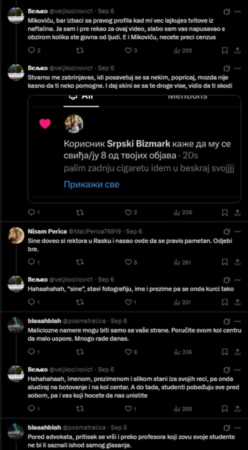Retweet Nisam Perica's tweet about rektora
Screen dimensions: 248x450
point(80,262)
